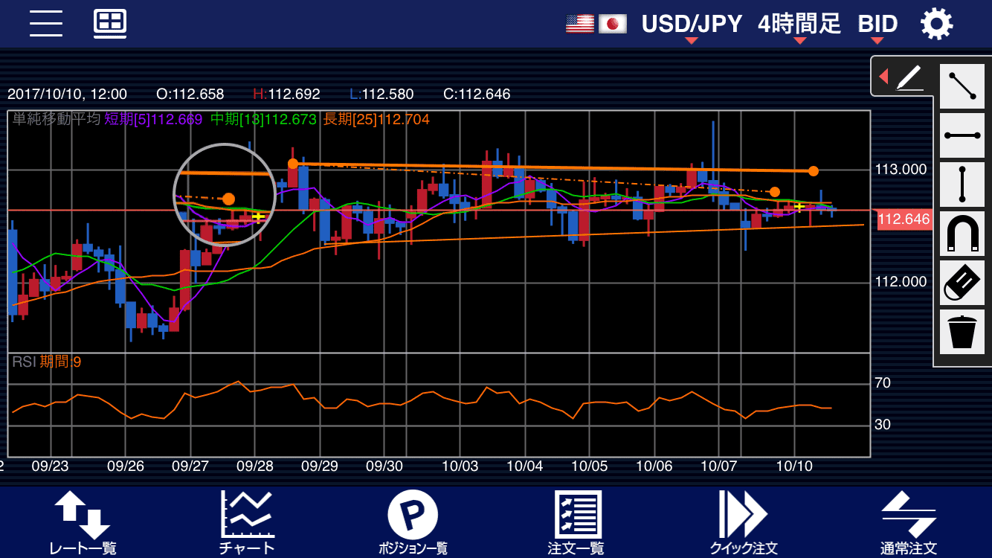Screen dimensions: 992x558
Task: Select right endpoint of thick orange trendline
Action: (x=814, y=171)
